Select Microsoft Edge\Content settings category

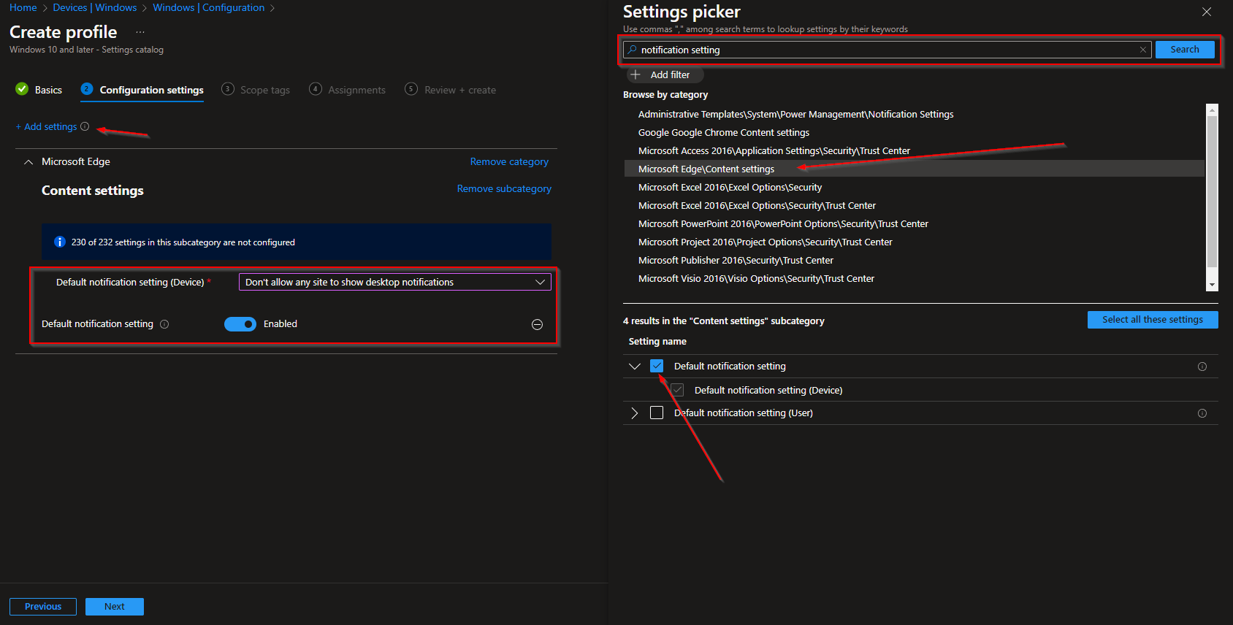click(915, 169)
